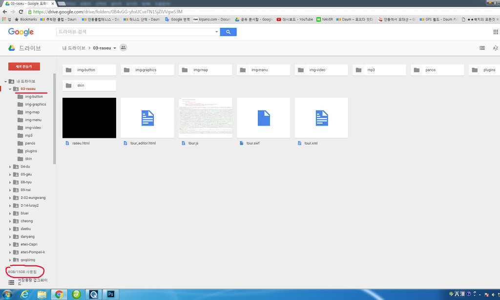Open the tour.swf file
Screen dimensions: 500x300
click(x=263, y=118)
